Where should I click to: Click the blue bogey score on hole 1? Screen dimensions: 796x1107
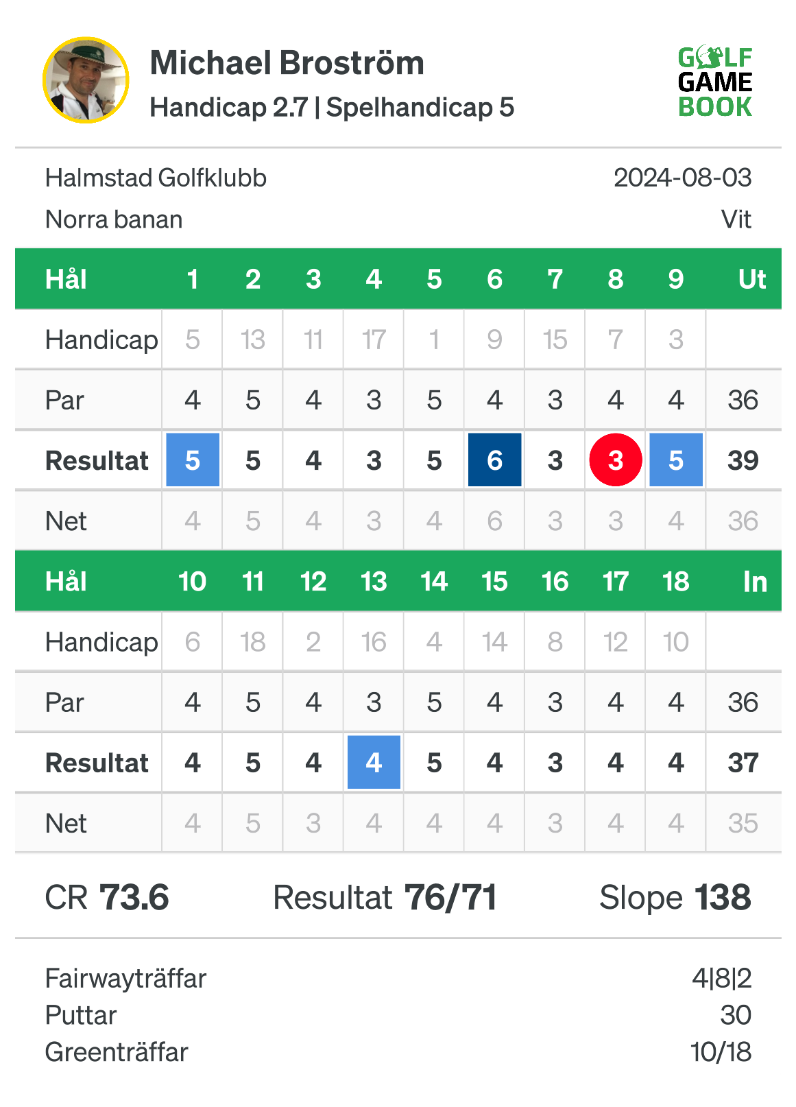193,460
